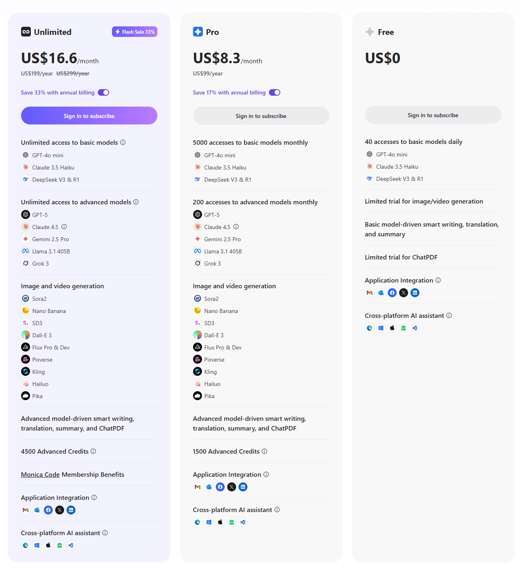
Task: Click Sign in to subscribe for Unlimited
Action: pyautogui.click(x=89, y=116)
